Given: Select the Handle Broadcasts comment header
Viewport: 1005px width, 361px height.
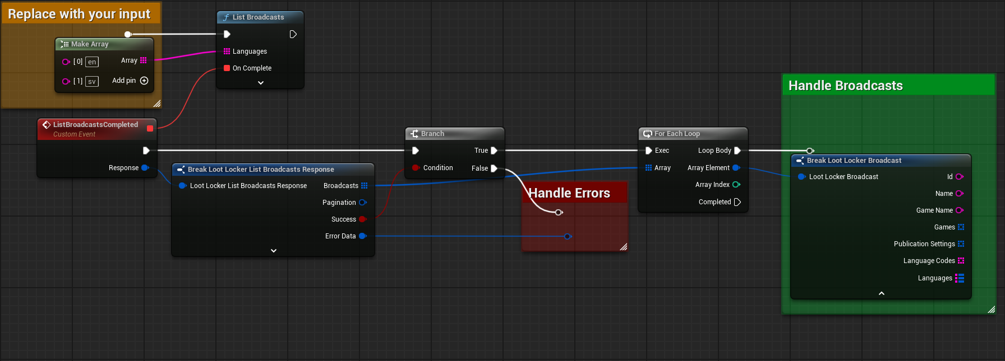Looking at the screenshot, I should pyautogui.click(x=845, y=86).
